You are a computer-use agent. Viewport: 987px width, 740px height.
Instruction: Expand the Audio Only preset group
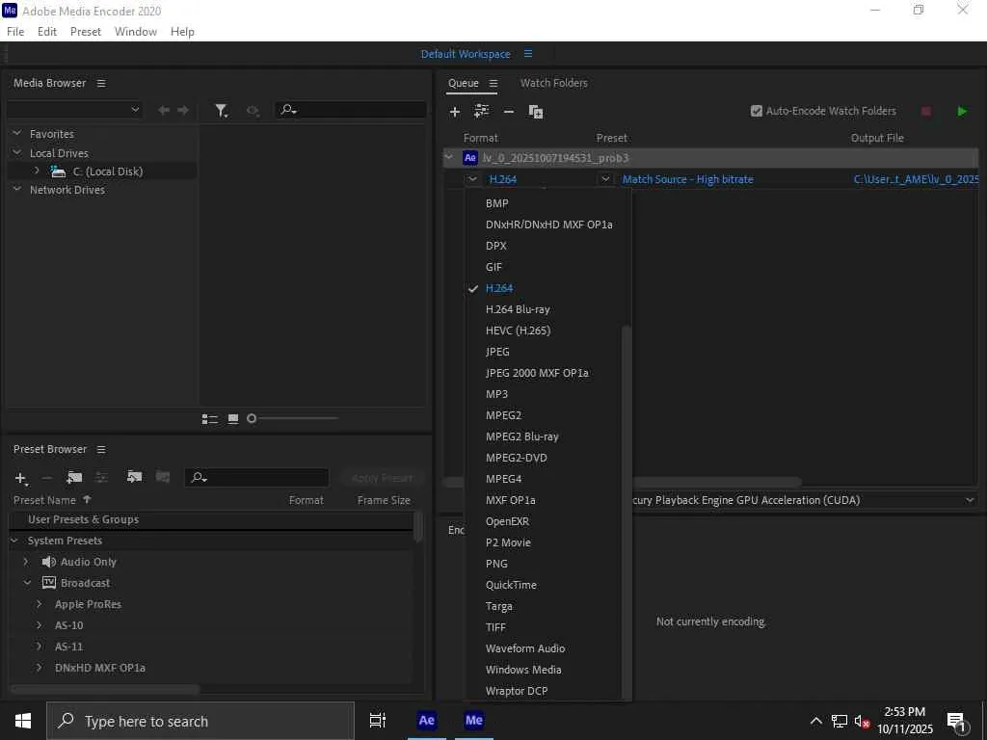click(x=26, y=562)
